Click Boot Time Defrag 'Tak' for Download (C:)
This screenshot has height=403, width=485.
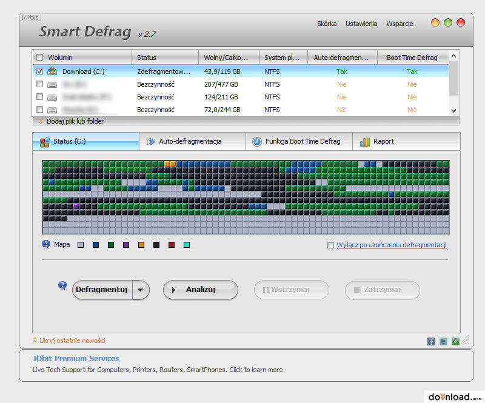tap(412, 72)
